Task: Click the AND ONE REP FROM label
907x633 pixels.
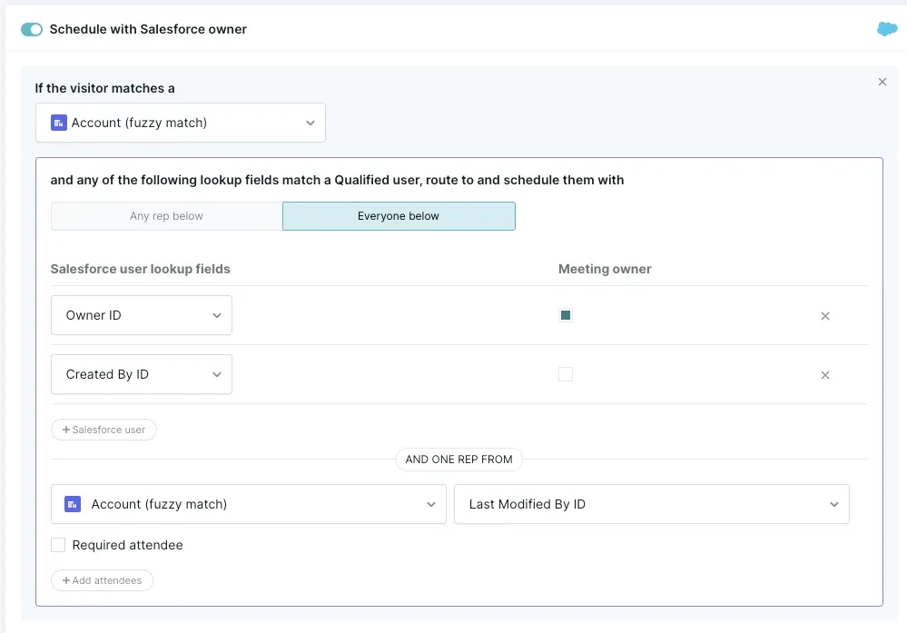Action: [x=458, y=460]
